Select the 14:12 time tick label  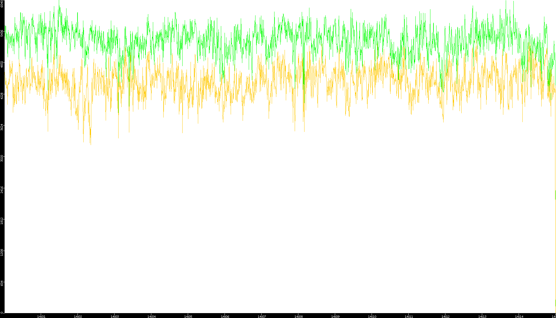click(x=445, y=316)
